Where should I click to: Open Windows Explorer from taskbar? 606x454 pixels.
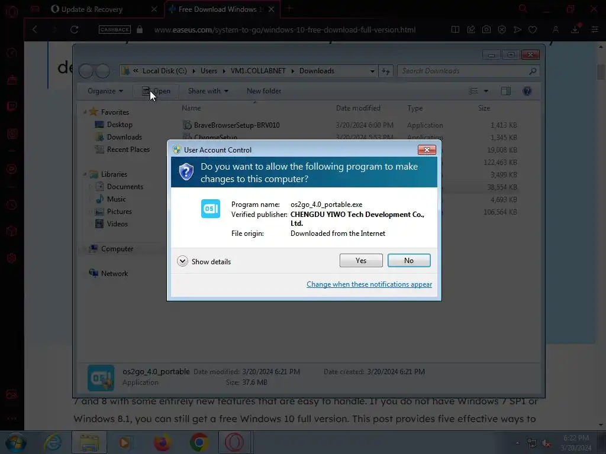coord(89,442)
